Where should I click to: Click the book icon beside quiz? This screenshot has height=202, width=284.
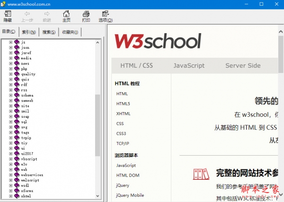[17, 79]
